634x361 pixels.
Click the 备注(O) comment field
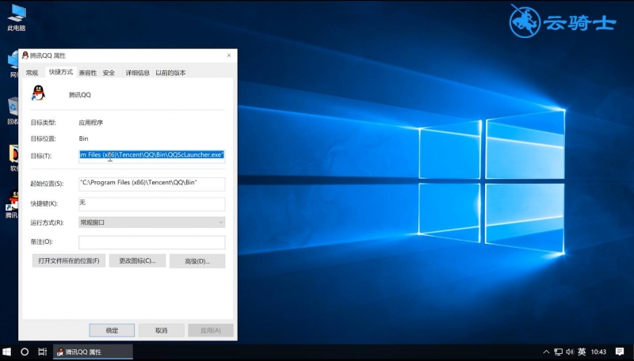(151, 242)
